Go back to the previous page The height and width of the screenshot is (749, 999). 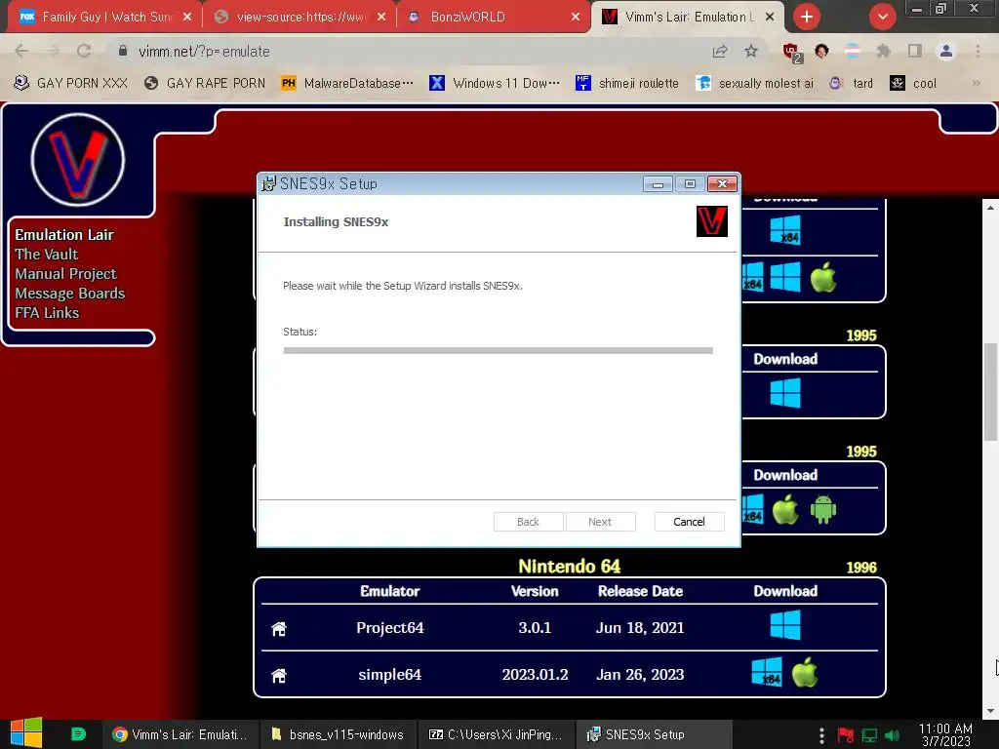[x=21, y=51]
